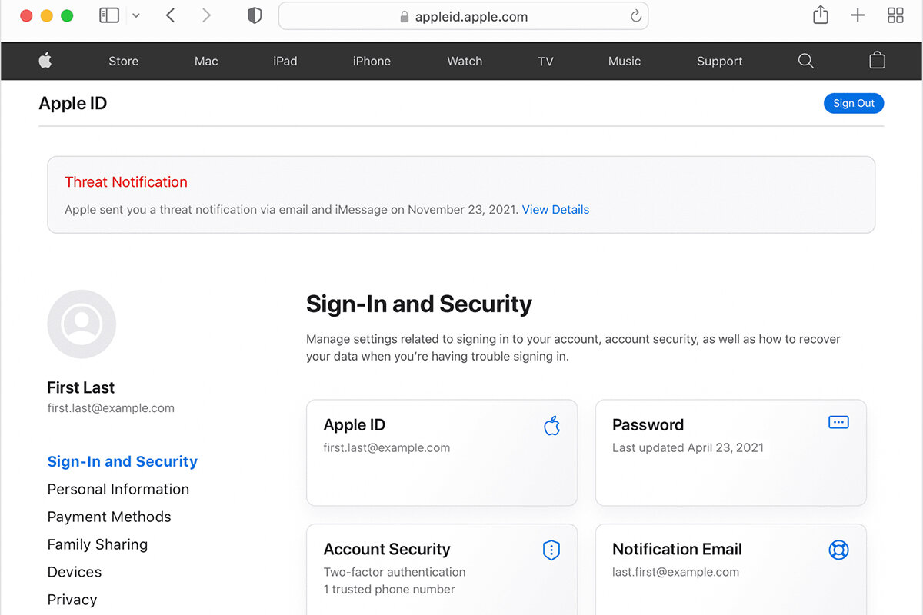The image size is (923, 615).
Task: Open the search icon in the Apple navbar
Action: pos(805,61)
